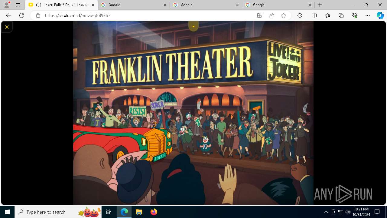Switch to the Joker: Folie à Deux tab

[x=61, y=5]
